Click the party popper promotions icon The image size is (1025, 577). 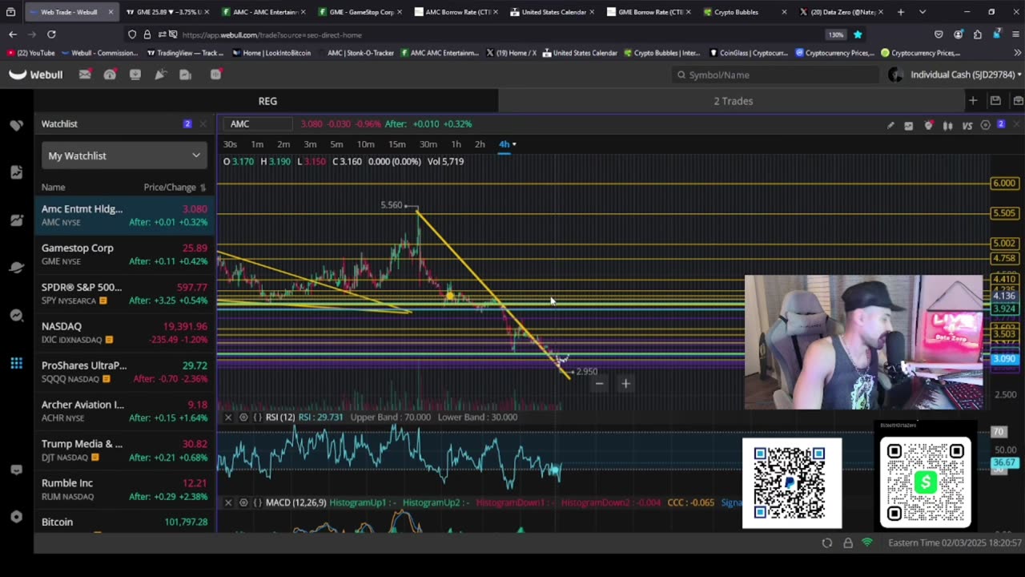pyautogui.click(x=160, y=75)
